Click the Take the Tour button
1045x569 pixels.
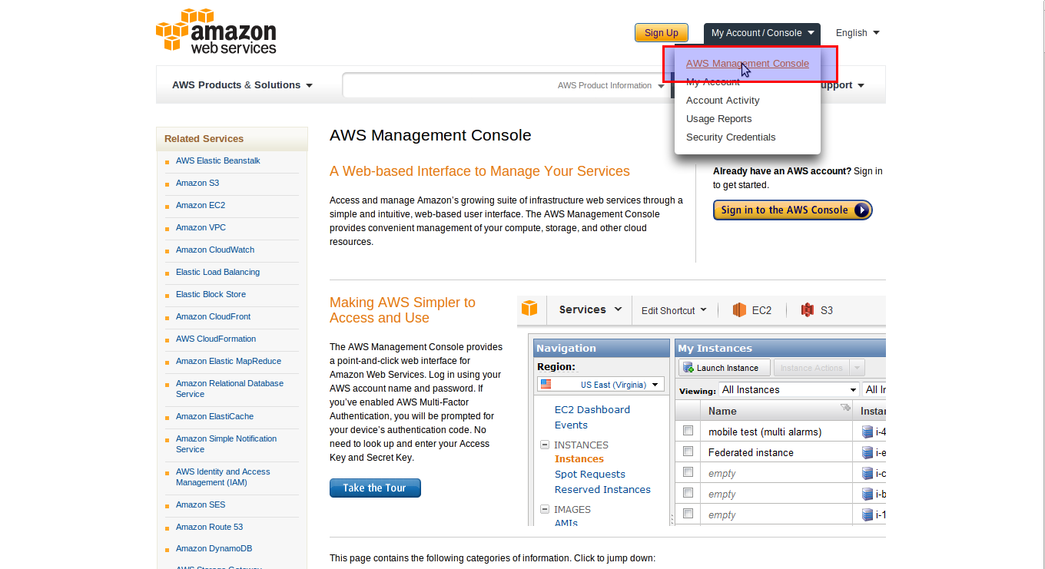click(375, 488)
